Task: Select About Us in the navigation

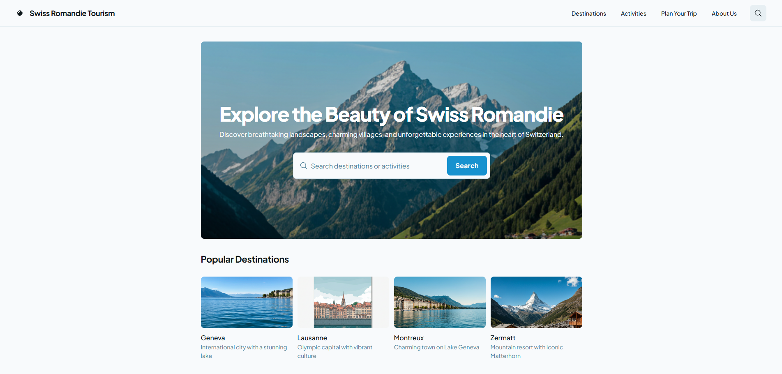Action: pyautogui.click(x=724, y=14)
